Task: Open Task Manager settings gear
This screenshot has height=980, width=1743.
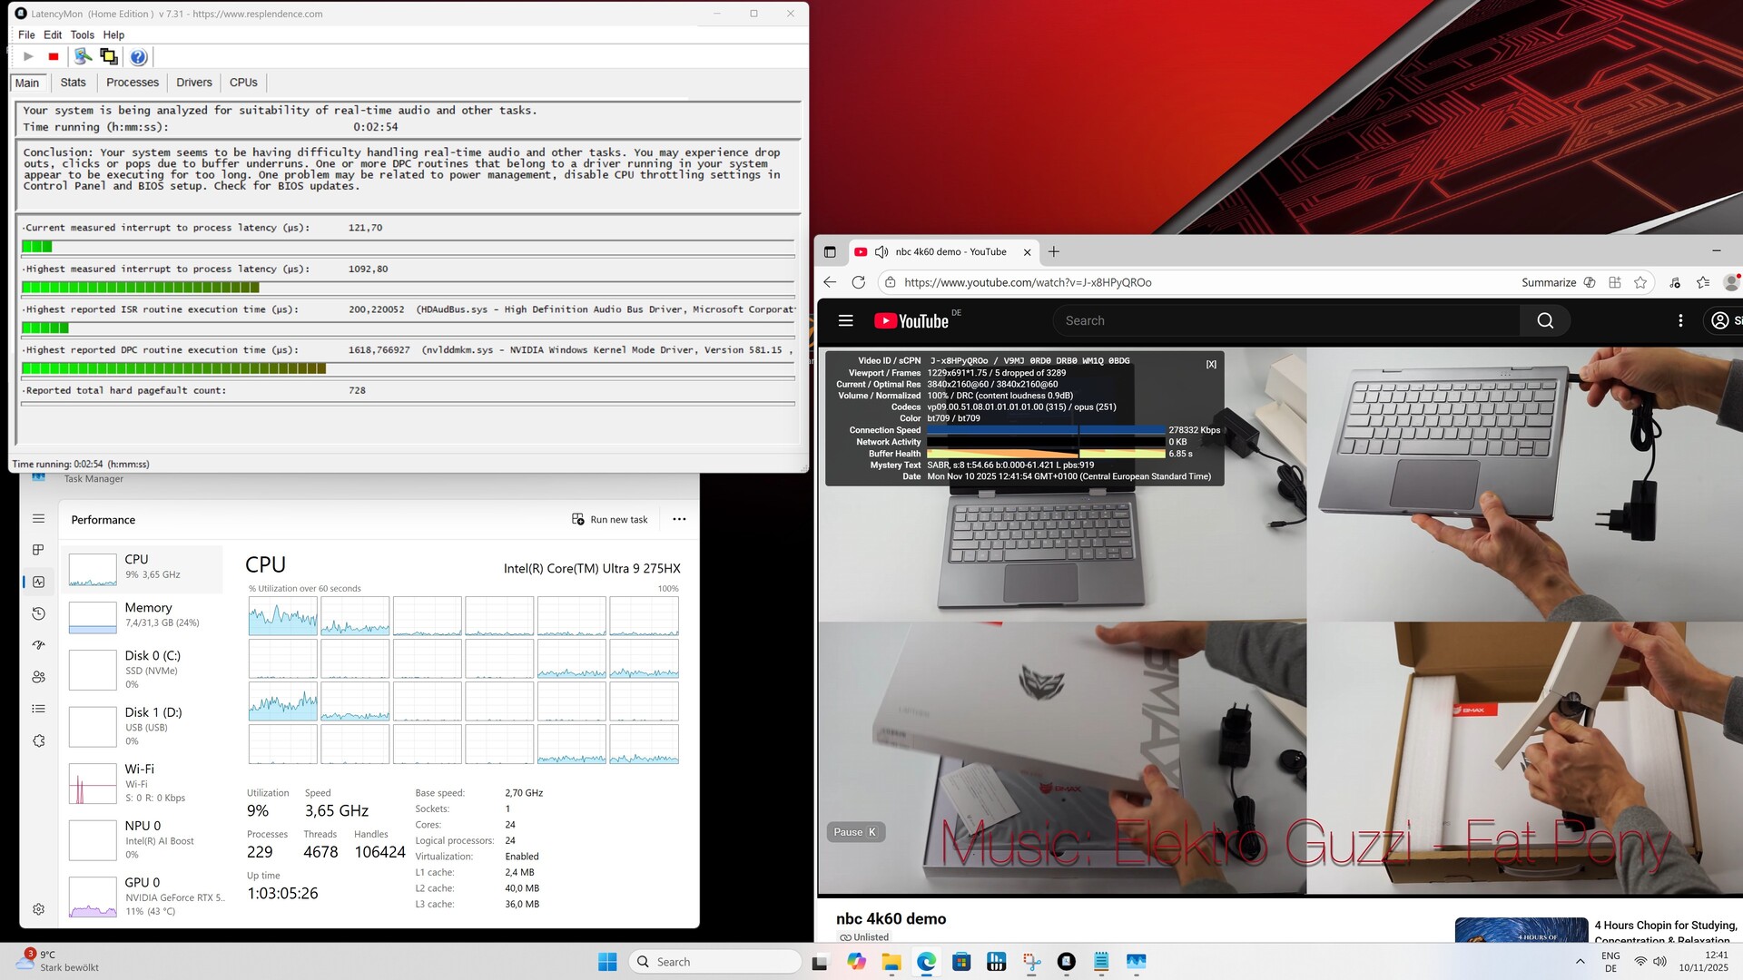Action: [38, 909]
